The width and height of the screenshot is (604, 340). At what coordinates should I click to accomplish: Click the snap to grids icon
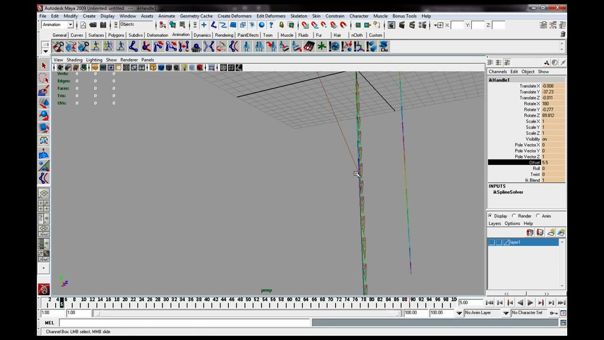click(x=305, y=25)
